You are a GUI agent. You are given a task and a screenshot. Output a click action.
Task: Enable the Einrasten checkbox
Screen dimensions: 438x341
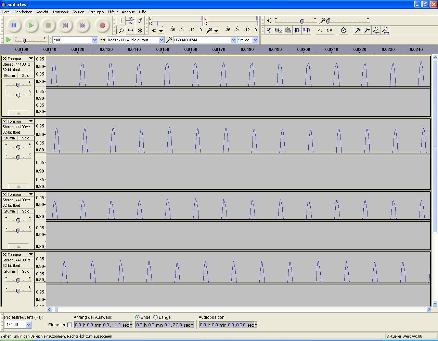[x=70, y=325]
